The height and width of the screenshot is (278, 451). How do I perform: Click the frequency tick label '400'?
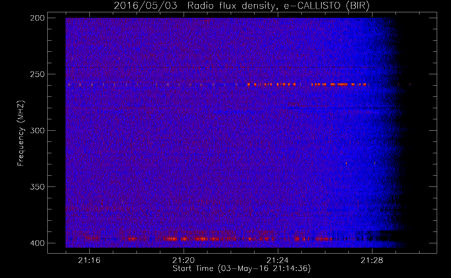tap(37, 243)
